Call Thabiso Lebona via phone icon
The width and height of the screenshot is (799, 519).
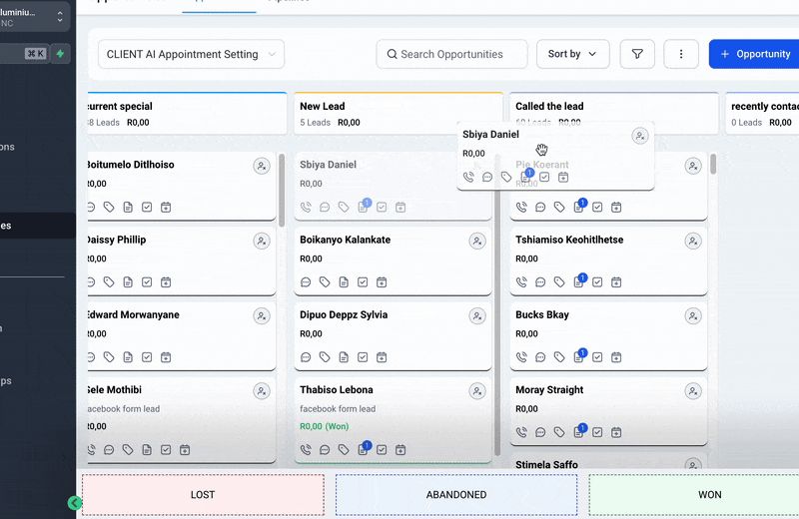point(306,450)
